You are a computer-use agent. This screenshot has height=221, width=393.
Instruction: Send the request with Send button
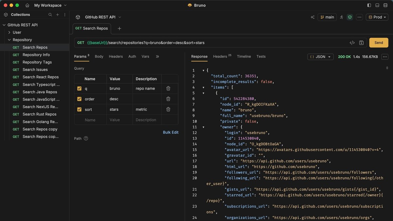pyautogui.click(x=379, y=43)
